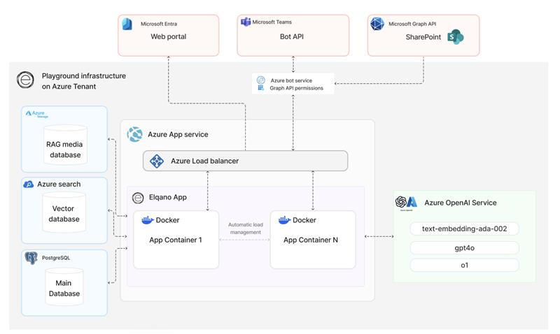Viewport: 560px width, 334px height.
Task: Click the Azure Load balancer icon
Action: tap(156, 161)
